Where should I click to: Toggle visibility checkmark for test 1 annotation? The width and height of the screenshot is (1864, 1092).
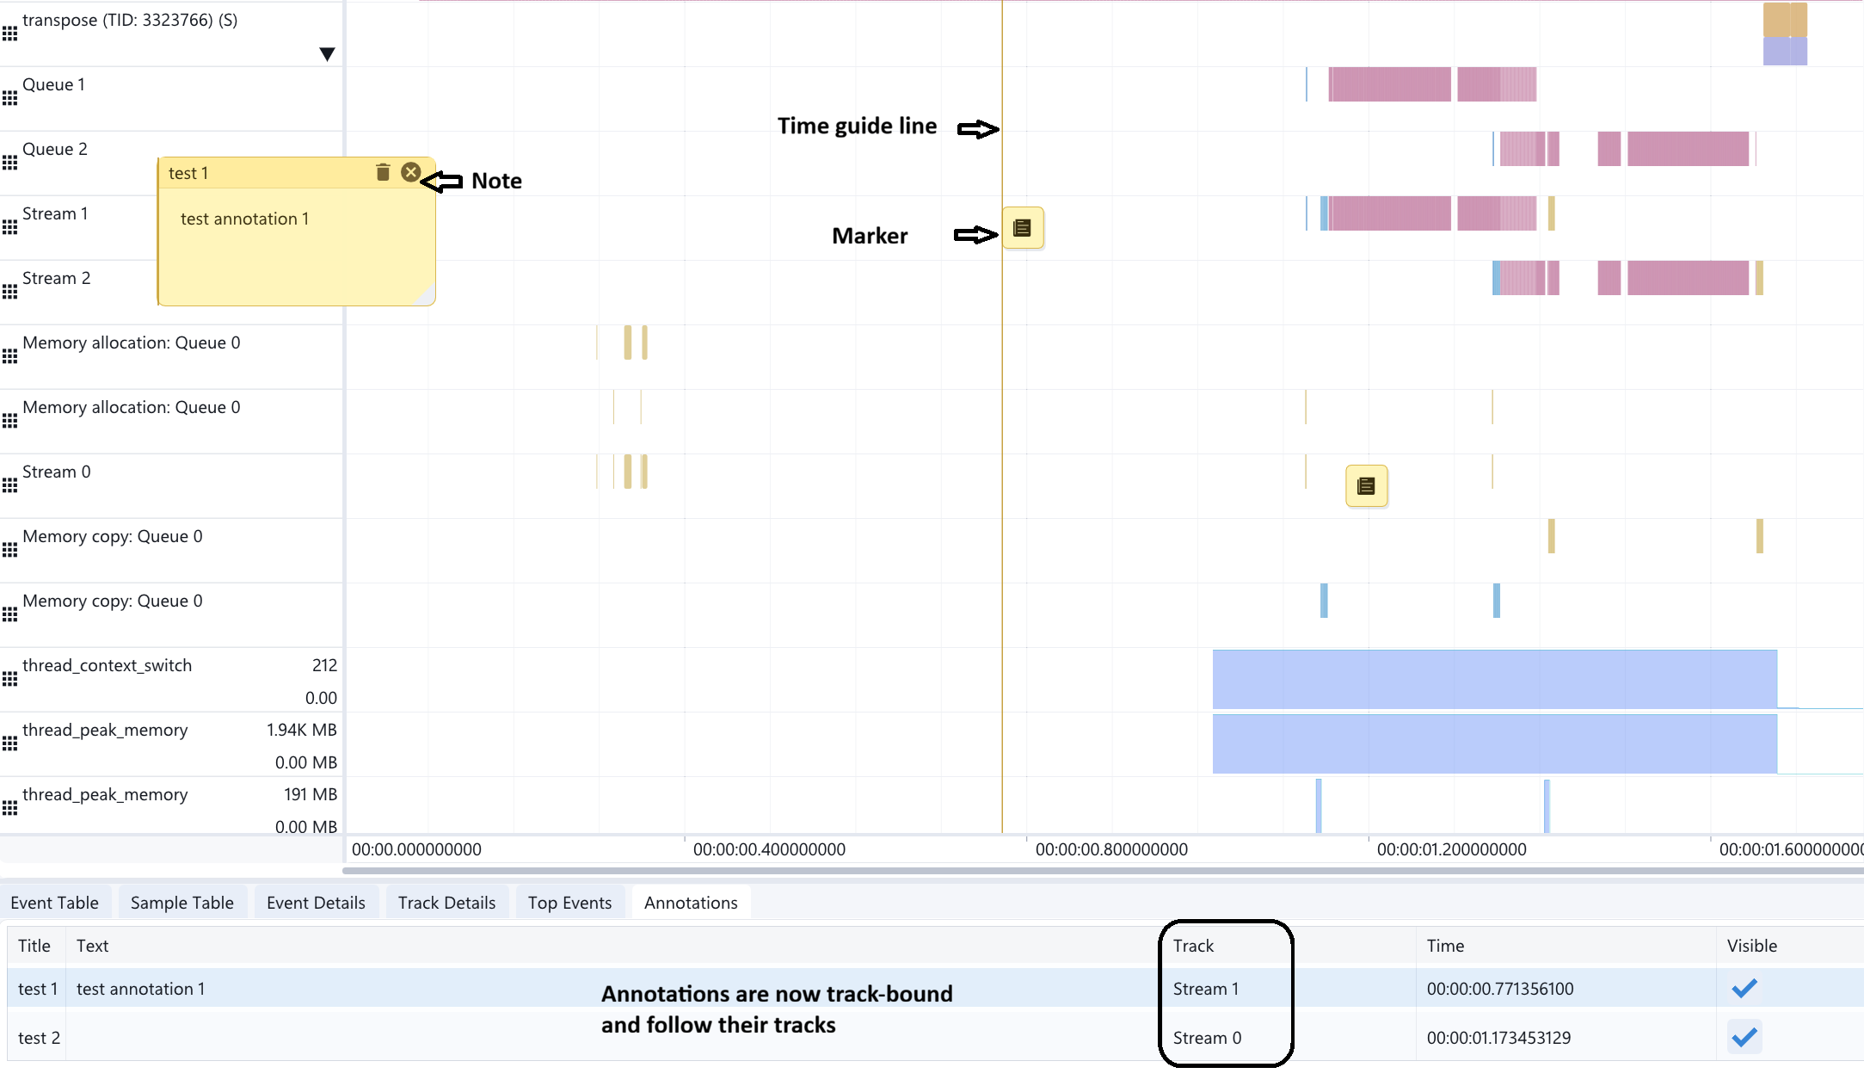pyautogui.click(x=1744, y=989)
